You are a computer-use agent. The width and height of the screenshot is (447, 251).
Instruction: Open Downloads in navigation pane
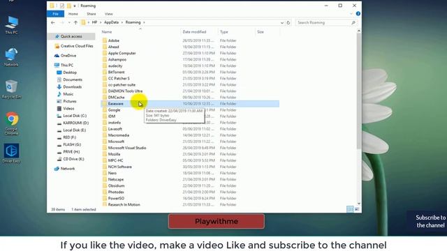point(69,86)
